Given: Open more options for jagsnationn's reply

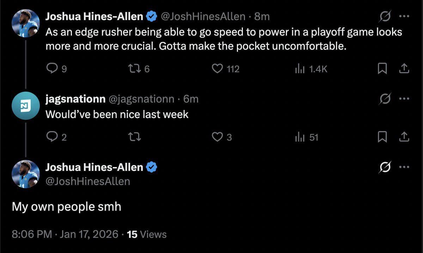Looking at the screenshot, I should [404, 99].
